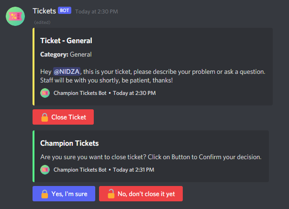Confirm with Yes, I'm sure text

click(x=69, y=194)
